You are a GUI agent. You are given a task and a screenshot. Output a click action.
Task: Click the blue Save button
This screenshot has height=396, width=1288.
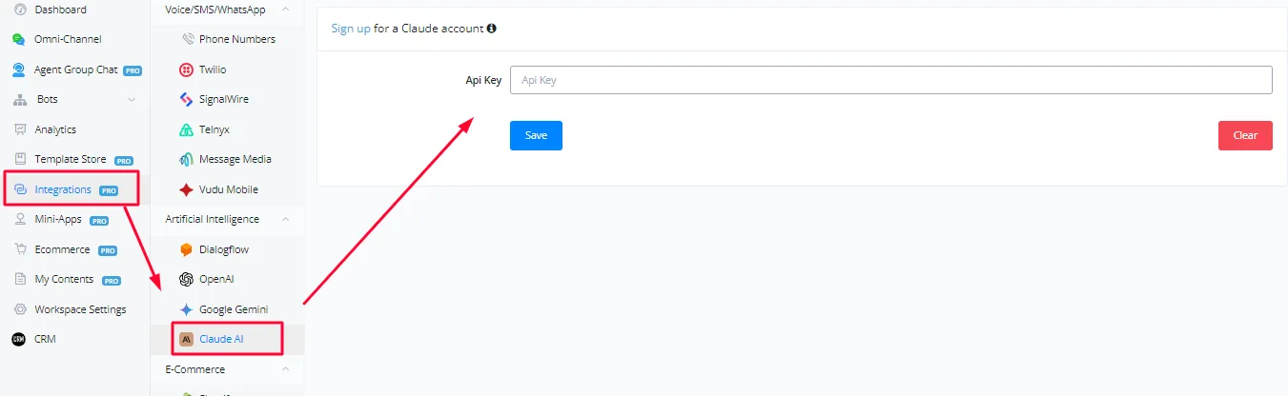coord(536,135)
